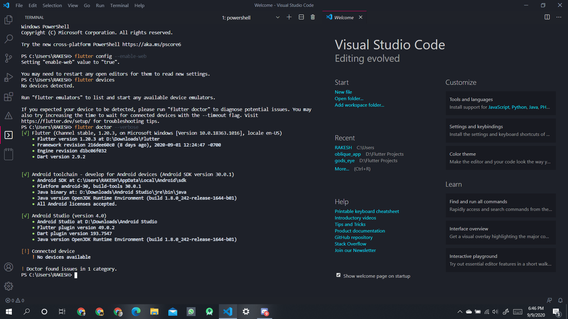Open the Run and Debug view
The image size is (568, 319).
pos(9,77)
